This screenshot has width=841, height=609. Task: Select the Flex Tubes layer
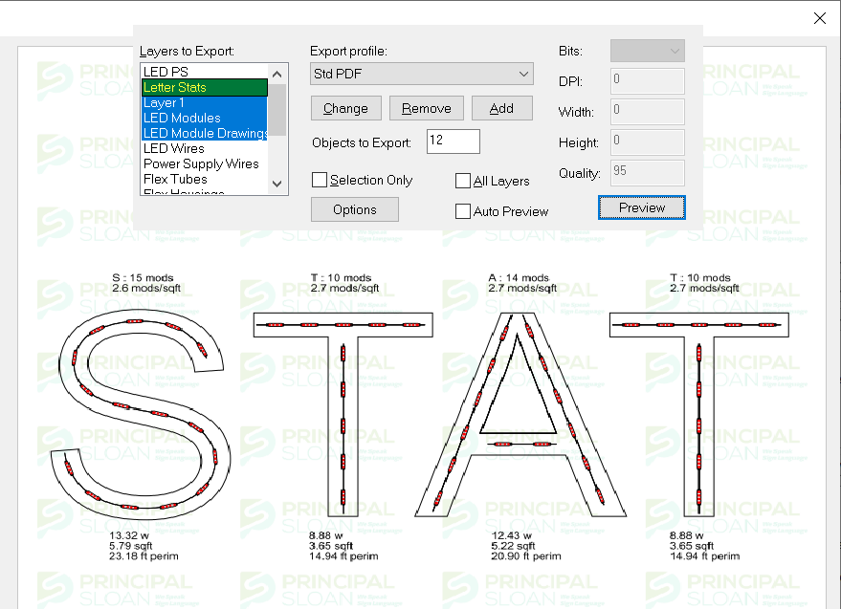point(175,179)
